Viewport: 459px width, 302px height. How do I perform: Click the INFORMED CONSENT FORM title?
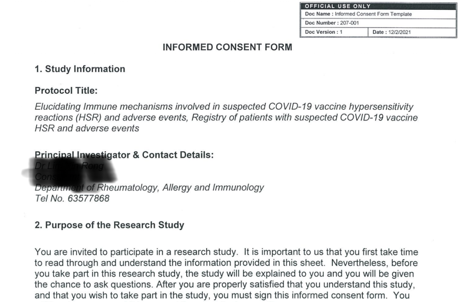[x=227, y=47]
